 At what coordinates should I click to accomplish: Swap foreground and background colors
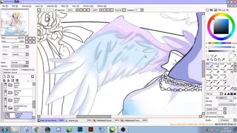coord(235,55)
